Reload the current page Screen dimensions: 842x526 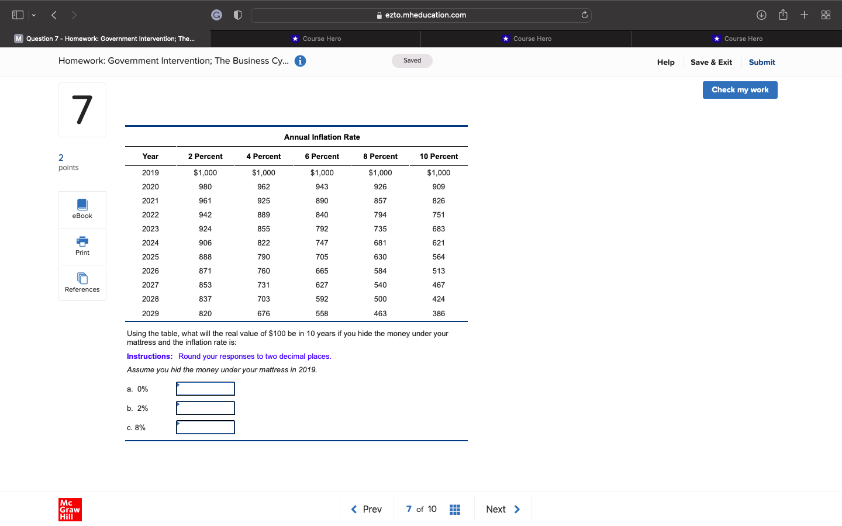(x=584, y=15)
